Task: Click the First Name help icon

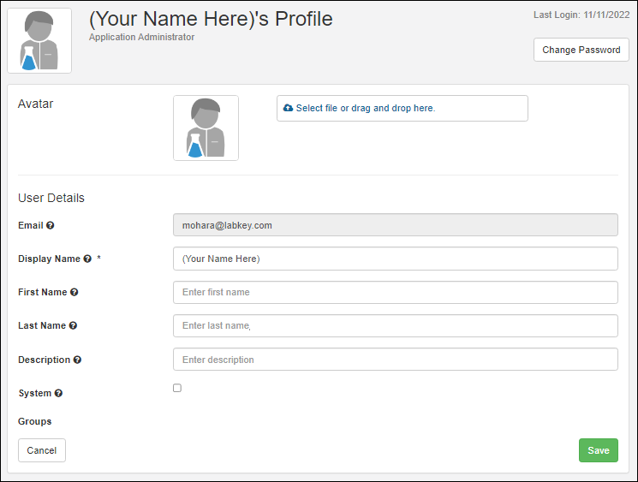Action: [74, 292]
